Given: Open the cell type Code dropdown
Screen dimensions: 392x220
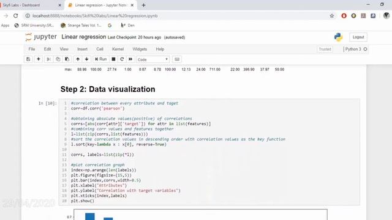Looking at the screenshot, I should pyautogui.click(x=153, y=59).
